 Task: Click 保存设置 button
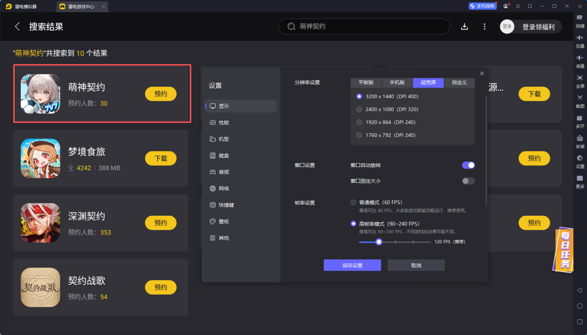pyautogui.click(x=352, y=265)
